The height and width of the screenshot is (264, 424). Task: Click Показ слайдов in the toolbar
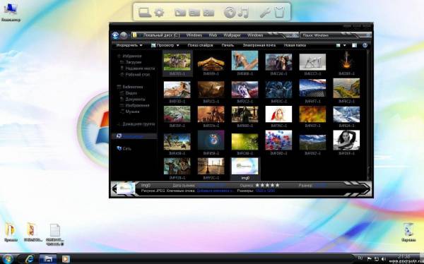pos(201,45)
